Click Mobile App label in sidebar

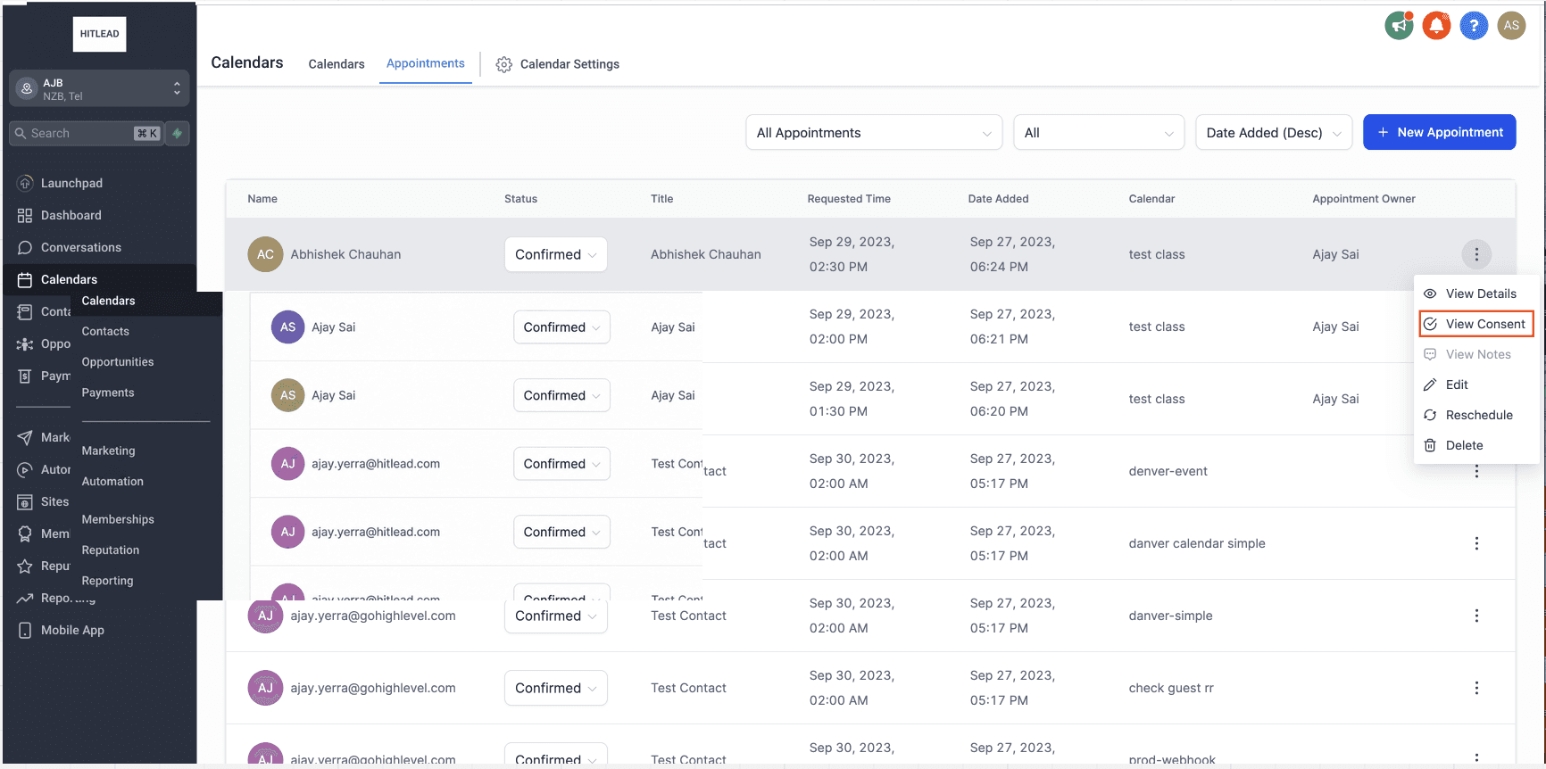click(x=72, y=630)
